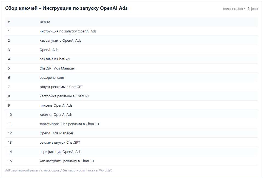Viewport: 263px width, 178px height.
Task: Click the footer note "AdPump keyword-parser / список сидов"
Action: click(x=32, y=170)
